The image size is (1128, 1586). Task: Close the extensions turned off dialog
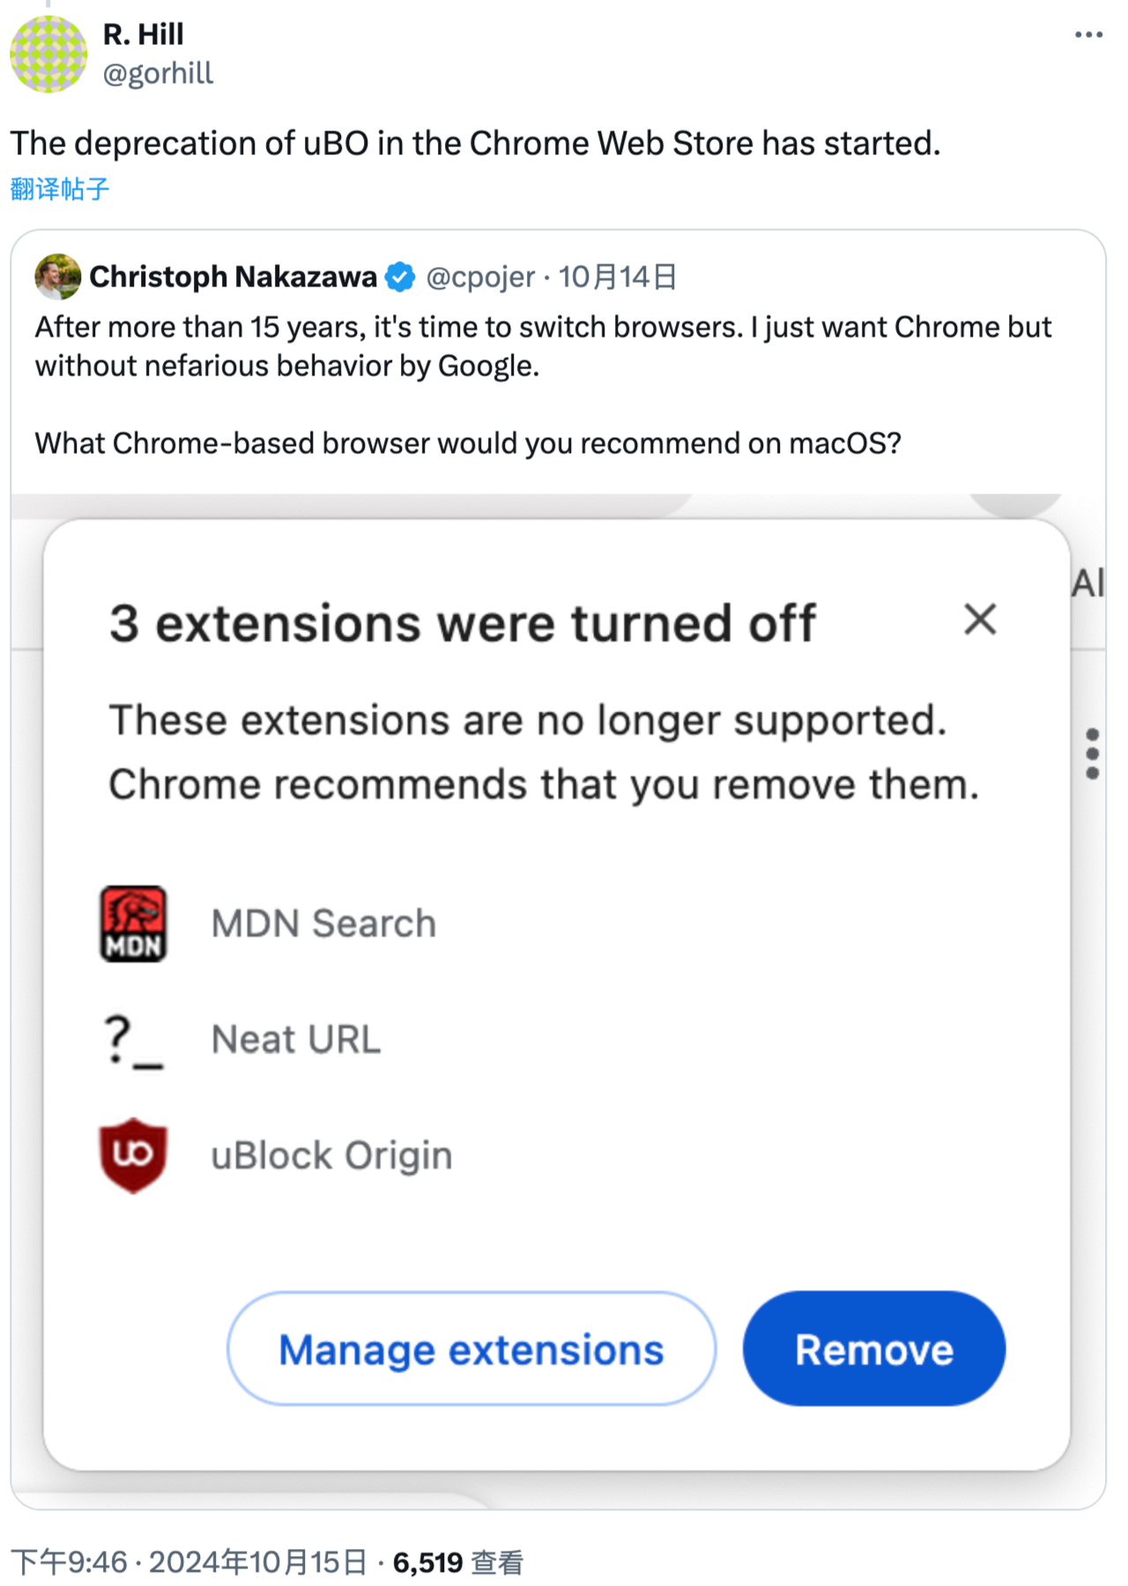[980, 619]
